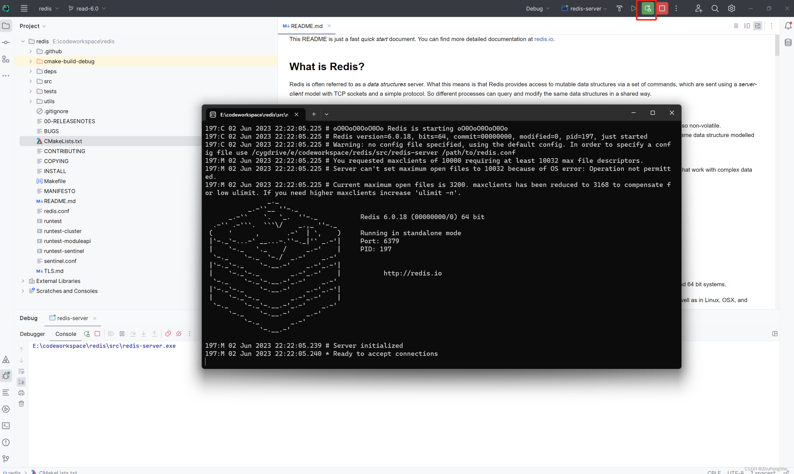
Task: Stop process in the Debug panel toolbar
Action: pyautogui.click(x=97, y=334)
